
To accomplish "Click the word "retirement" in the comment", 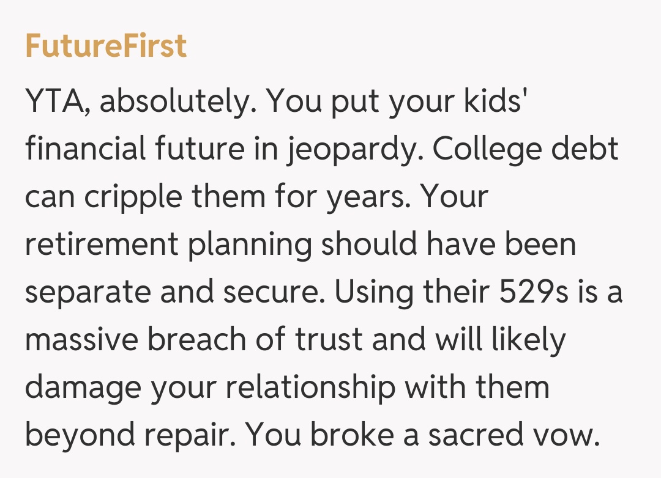I will click(x=102, y=245).
